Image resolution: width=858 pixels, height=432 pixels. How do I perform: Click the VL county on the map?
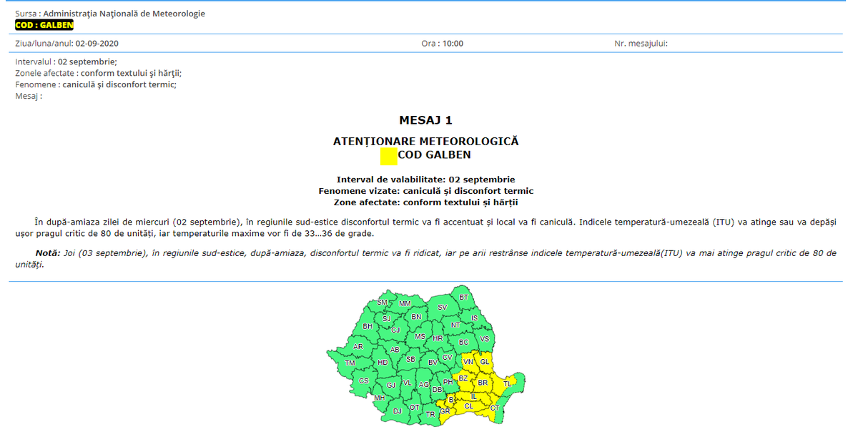click(x=408, y=383)
